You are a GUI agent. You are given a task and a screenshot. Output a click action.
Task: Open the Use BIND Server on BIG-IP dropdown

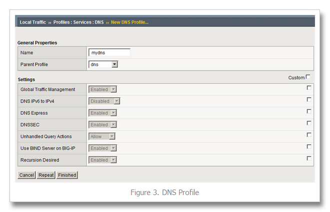coord(102,148)
